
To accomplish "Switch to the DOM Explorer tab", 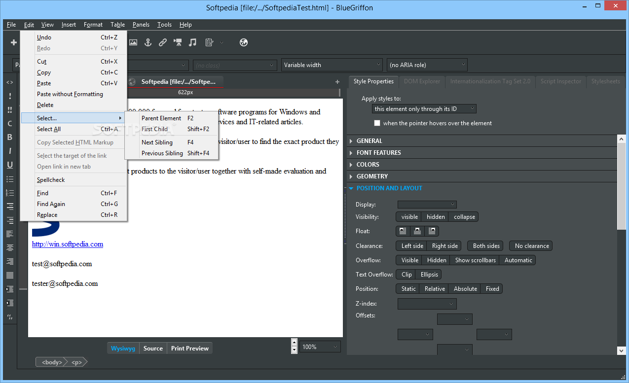I will click(422, 81).
